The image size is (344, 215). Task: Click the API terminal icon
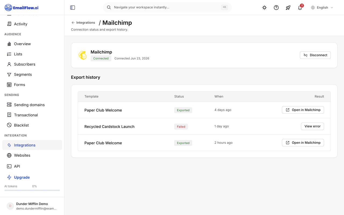point(9,166)
